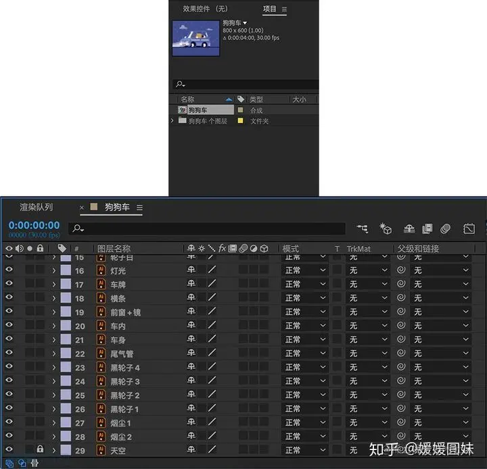The image size is (487, 469).
Task: Toggle in/out duration pane icon at bottom
Action: [34, 463]
